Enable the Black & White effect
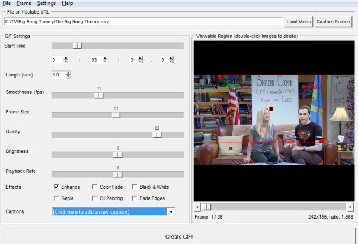This screenshot has height=244, width=358. tap(135, 187)
